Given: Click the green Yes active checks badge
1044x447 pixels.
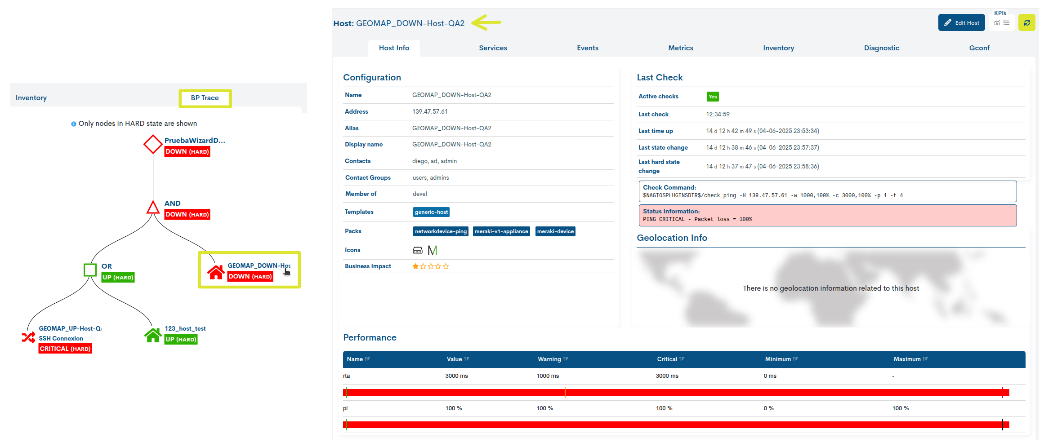Looking at the screenshot, I should pyautogui.click(x=713, y=97).
